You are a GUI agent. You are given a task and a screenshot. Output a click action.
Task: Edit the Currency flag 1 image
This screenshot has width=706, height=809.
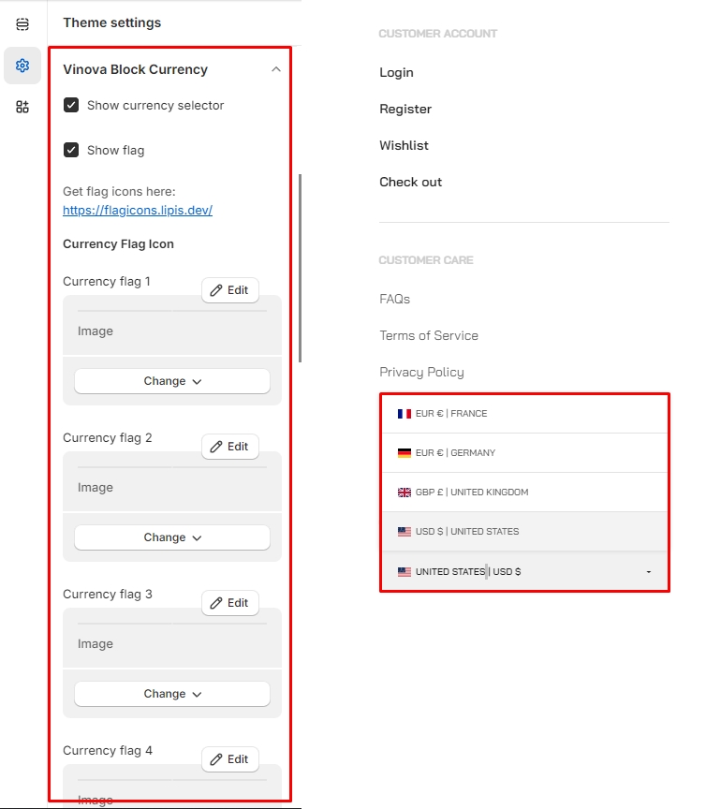pyautogui.click(x=229, y=290)
